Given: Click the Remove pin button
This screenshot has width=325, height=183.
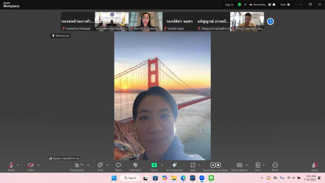Looking at the screenshot, I should click(61, 36).
